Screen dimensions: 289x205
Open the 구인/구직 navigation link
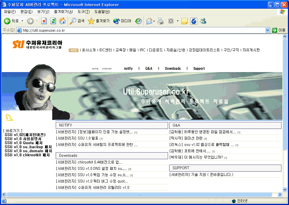click(x=231, y=50)
